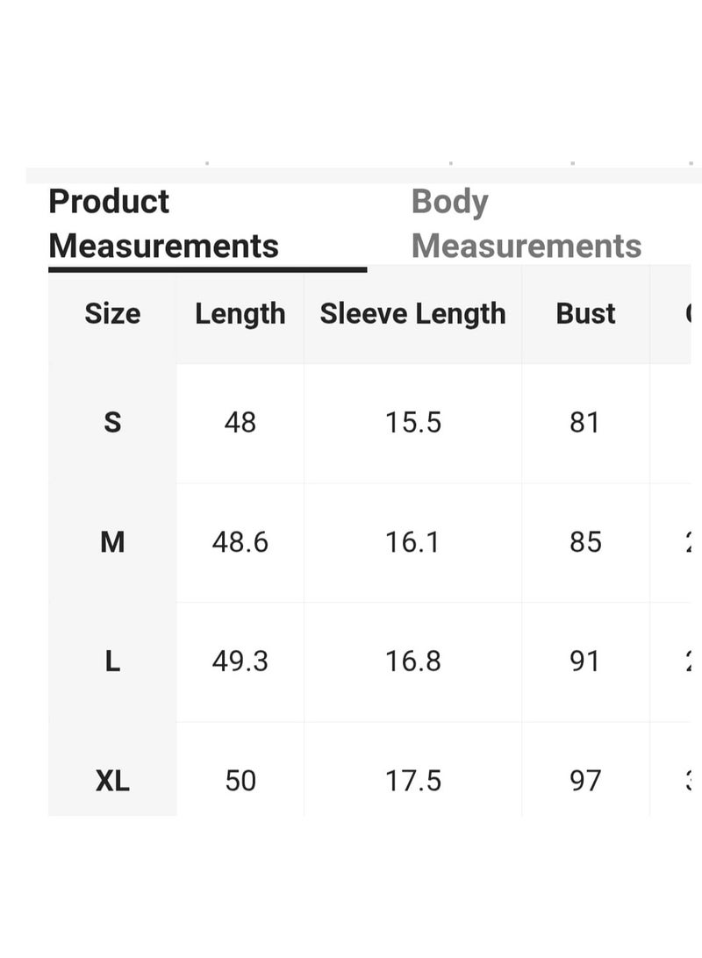Select the XL size row label
This screenshot has width=702, height=958.
tap(112, 781)
